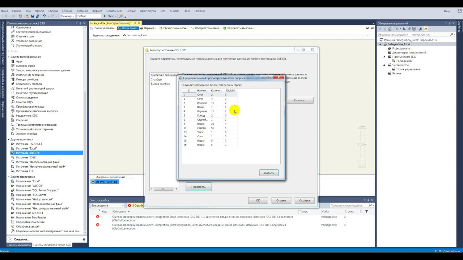The width and height of the screenshot is (463, 260).
Task: Select Назначение "SQL Server" toolbox item
Action: click(31, 195)
